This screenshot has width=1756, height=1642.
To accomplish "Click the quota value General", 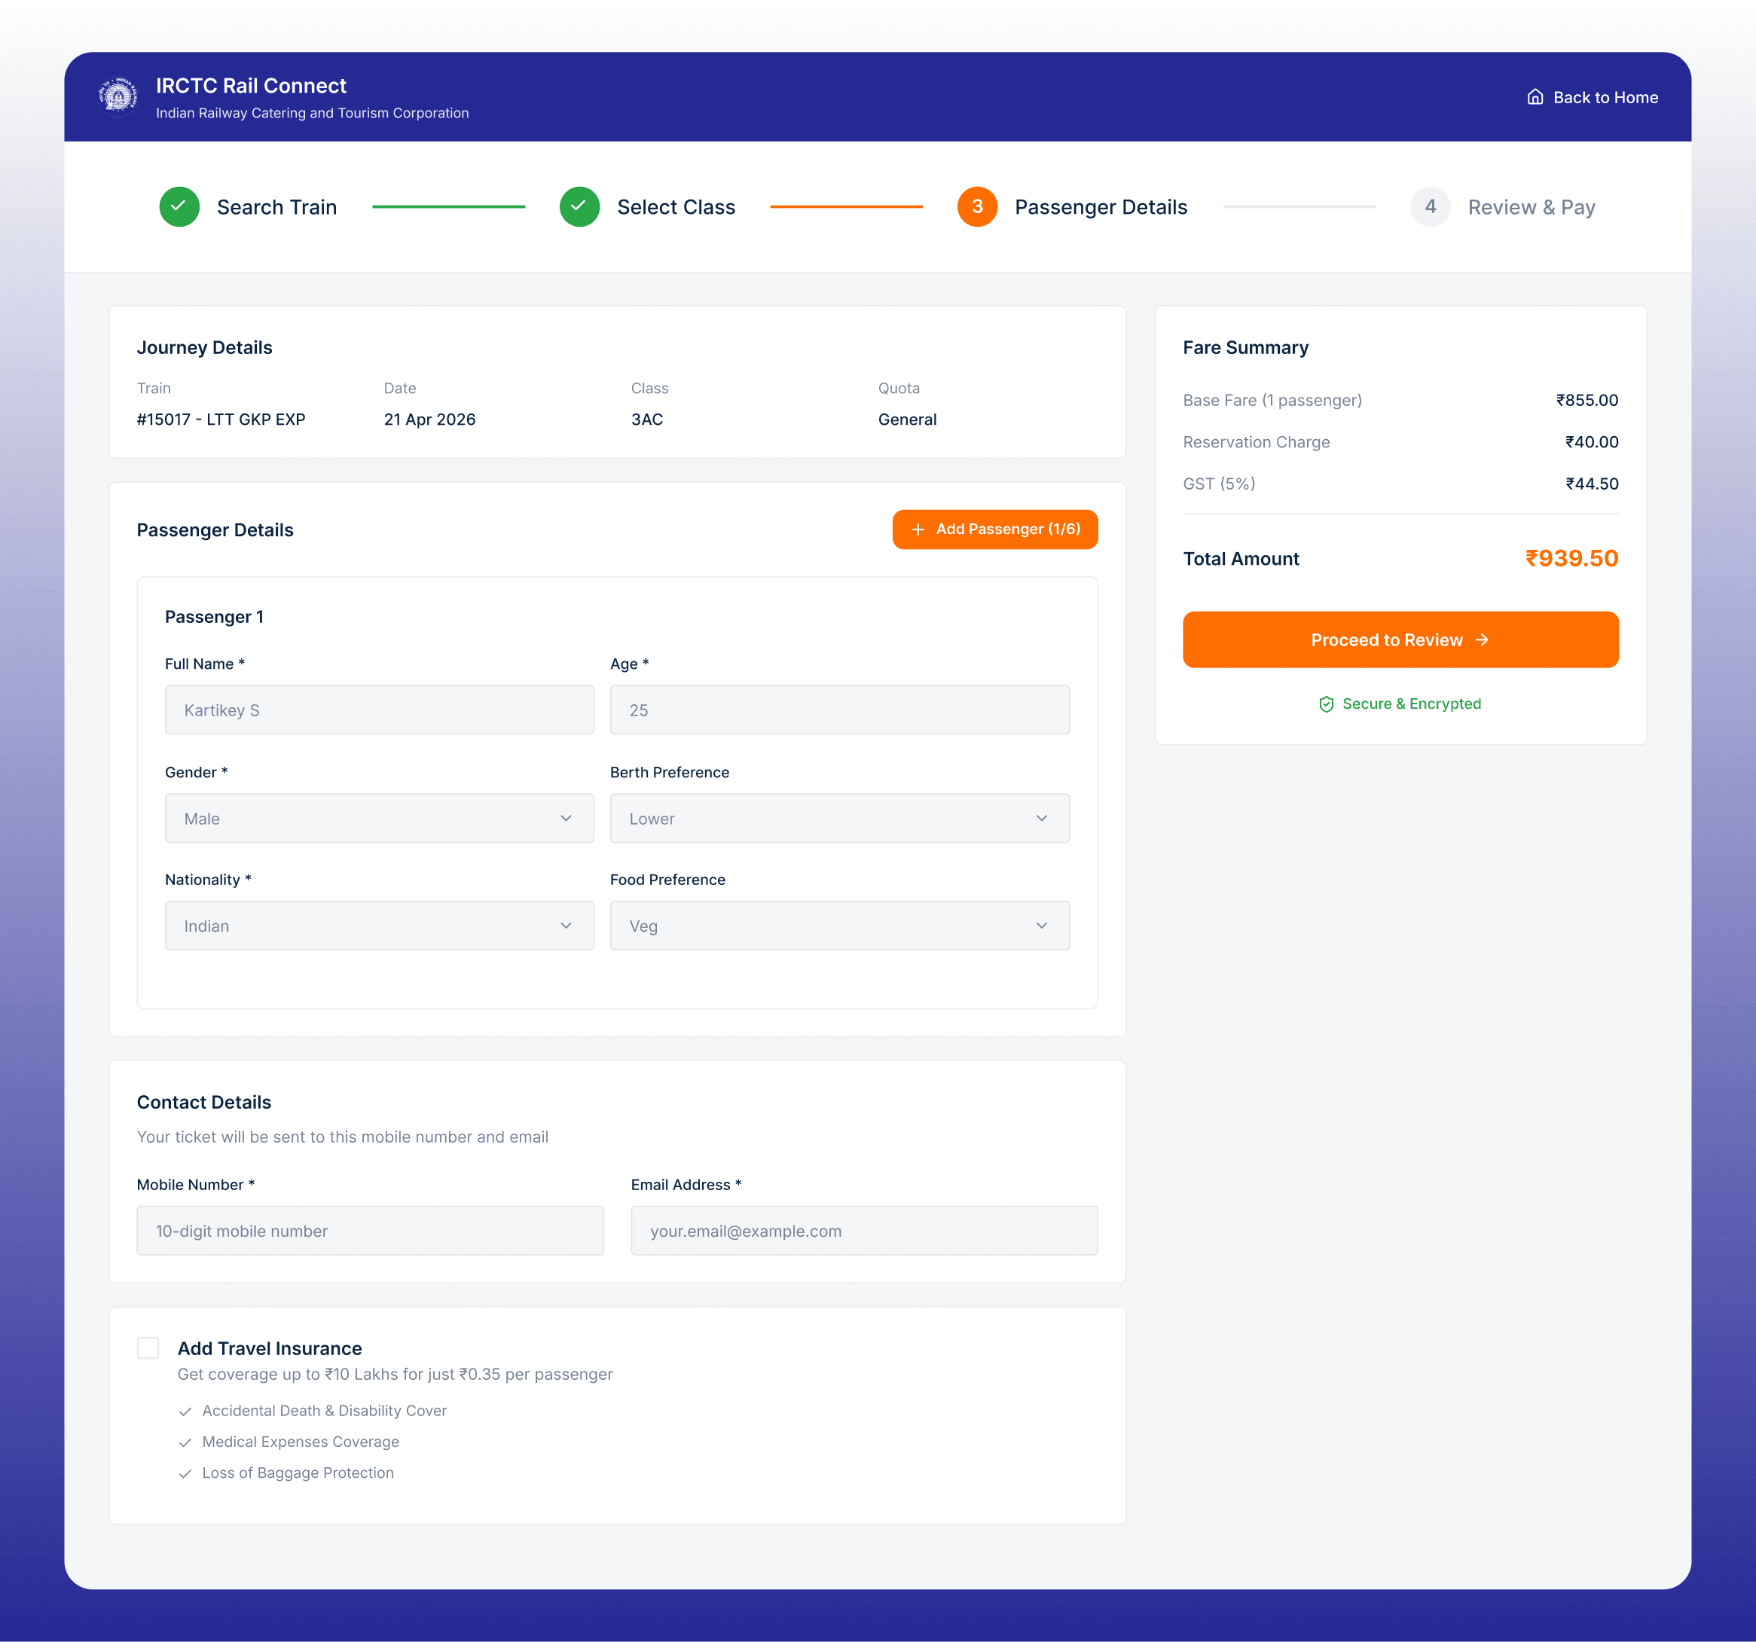I will click(907, 420).
